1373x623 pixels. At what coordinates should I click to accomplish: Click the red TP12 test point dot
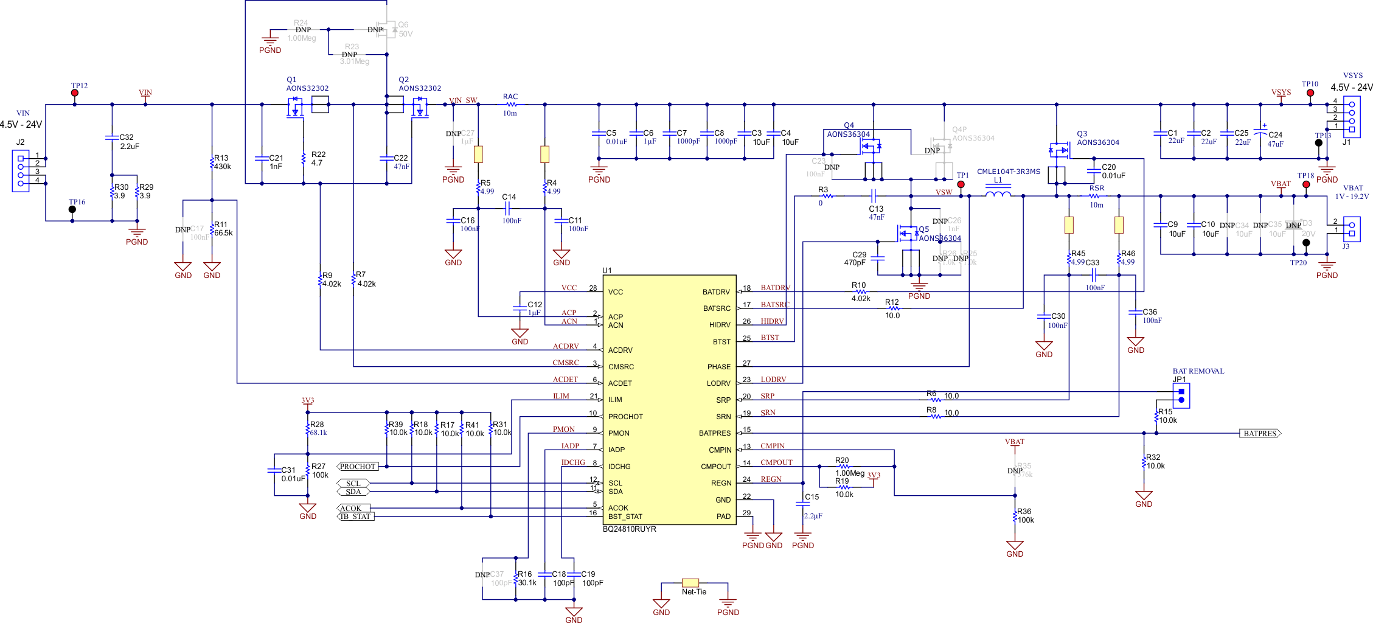point(75,93)
